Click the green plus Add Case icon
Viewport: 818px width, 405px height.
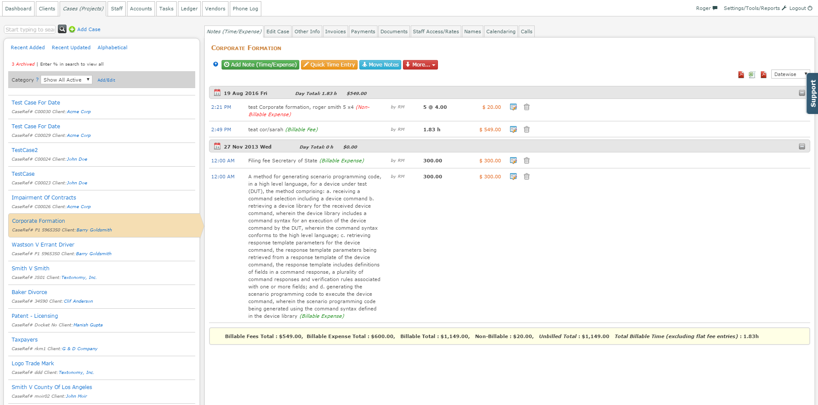pos(72,29)
